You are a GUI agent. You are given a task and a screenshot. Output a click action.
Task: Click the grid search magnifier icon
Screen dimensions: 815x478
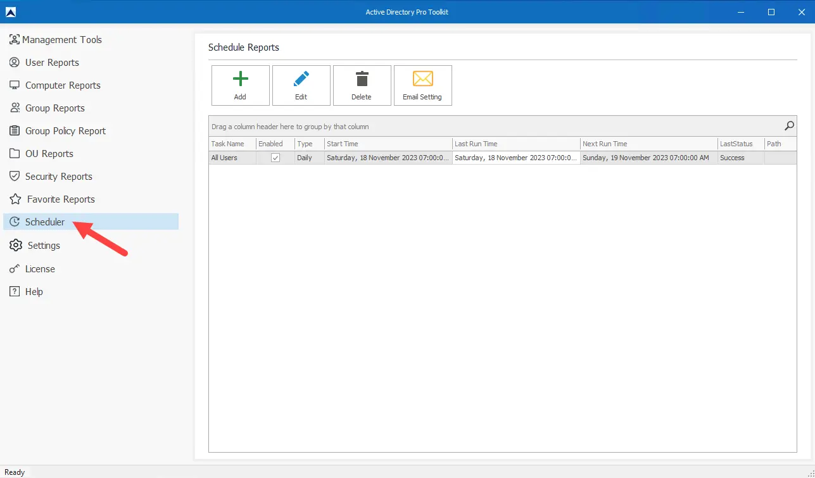pos(789,126)
